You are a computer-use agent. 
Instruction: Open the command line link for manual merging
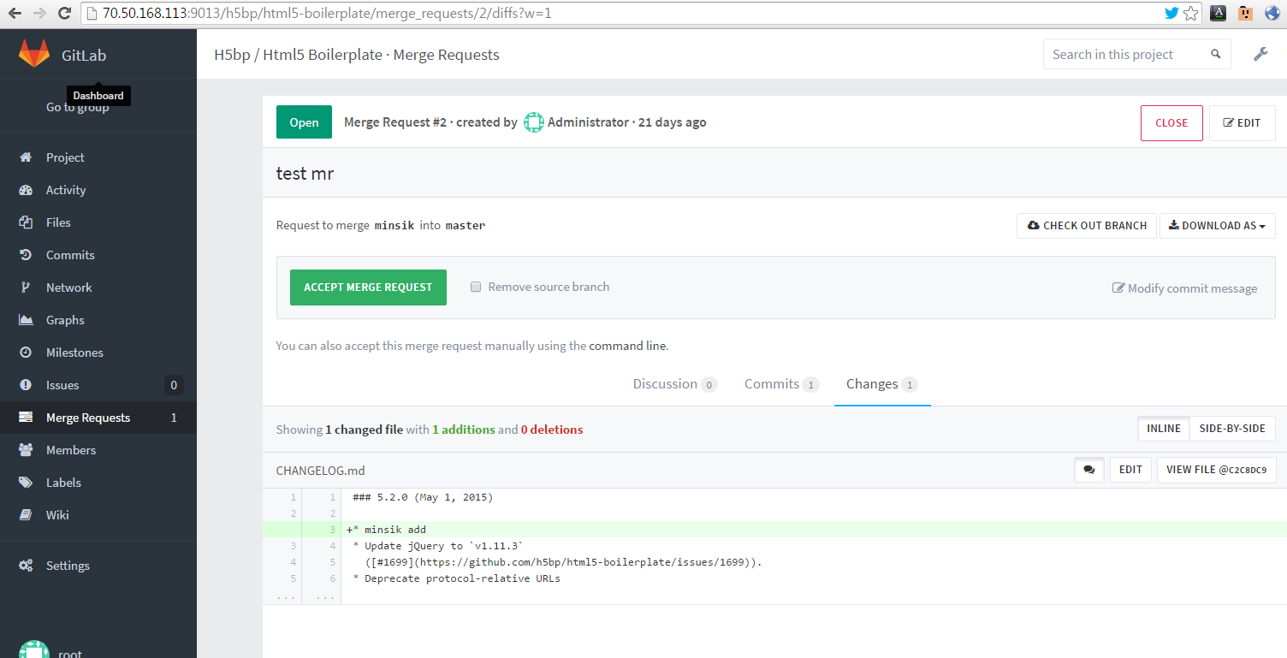(x=627, y=346)
